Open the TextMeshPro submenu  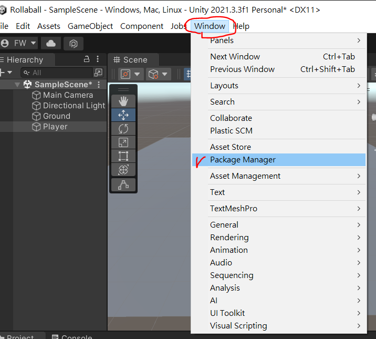[x=279, y=209]
